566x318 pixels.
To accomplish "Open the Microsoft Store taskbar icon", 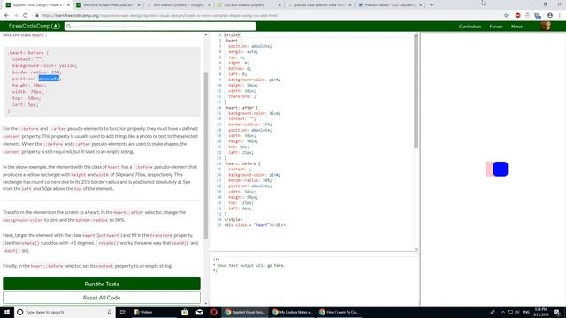I will click(185, 312).
